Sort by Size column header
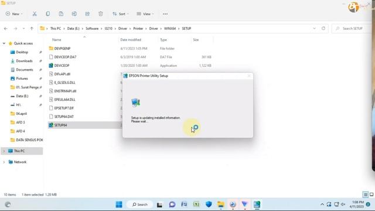The width and height of the screenshot is (375, 211). [196, 40]
